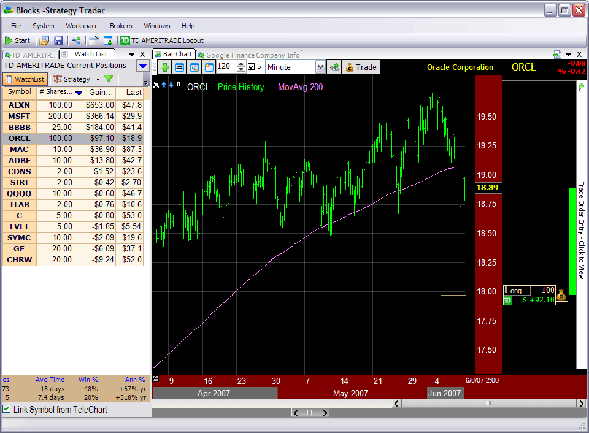Open chart panel tab list dropdown arrow
Image resolution: width=589 pixels, height=433 pixels.
tap(568, 55)
